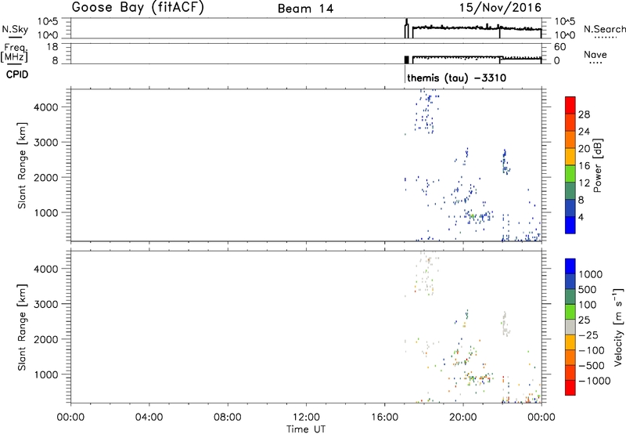This screenshot has height=434, width=626.
Task: Click the 'Power [dB]' axis title
Action: pyautogui.click(x=598, y=165)
